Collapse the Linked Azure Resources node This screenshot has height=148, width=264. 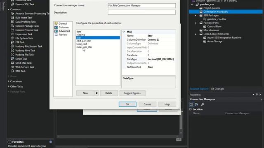(x=196, y=34)
